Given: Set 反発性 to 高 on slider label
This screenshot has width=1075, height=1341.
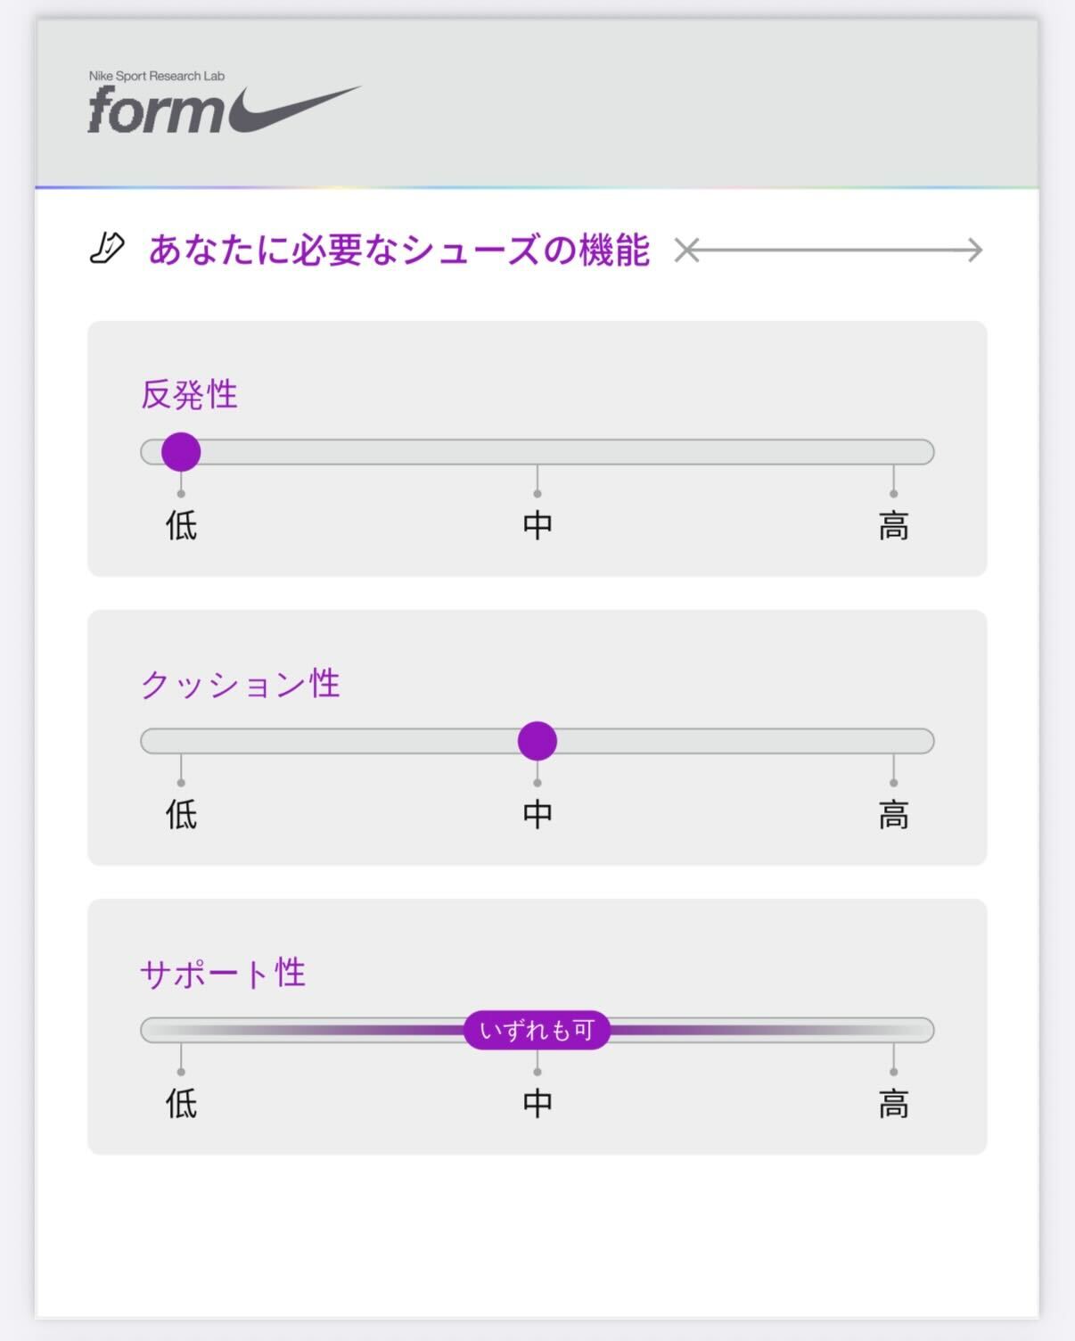Looking at the screenshot, I should click(x=893, y=525).
